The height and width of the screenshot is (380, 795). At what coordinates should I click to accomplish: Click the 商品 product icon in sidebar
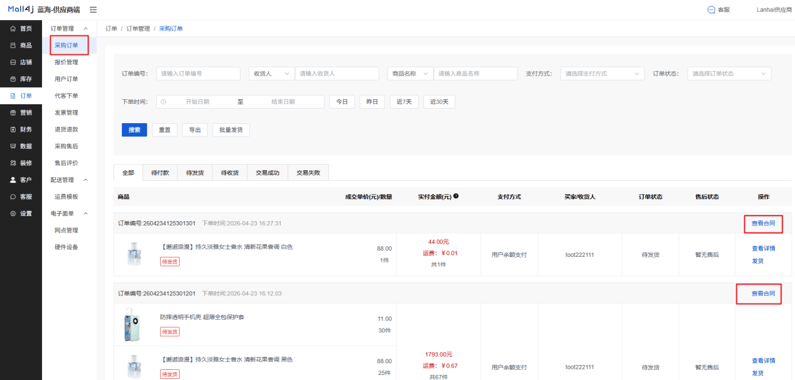tap(14, 45)
